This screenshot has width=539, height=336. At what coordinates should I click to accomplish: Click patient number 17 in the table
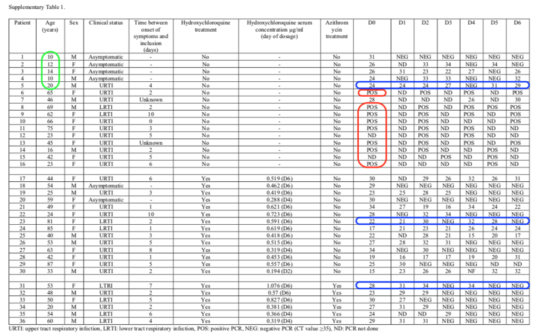click(22, 178)
